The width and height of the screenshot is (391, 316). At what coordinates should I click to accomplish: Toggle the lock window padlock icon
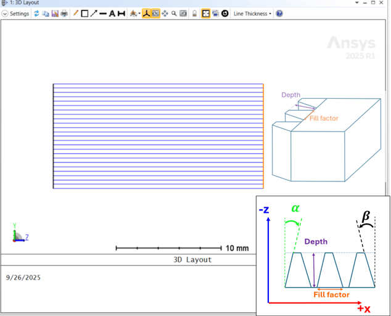click(195, 14)
